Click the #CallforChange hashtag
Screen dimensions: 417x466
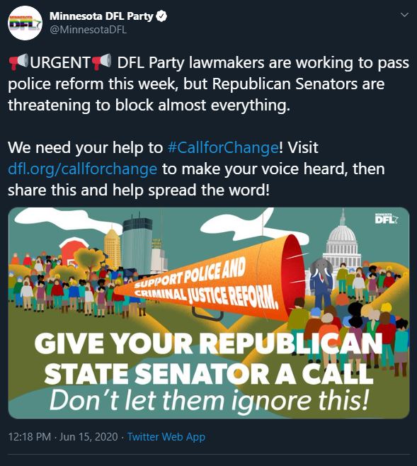point(223,147)
